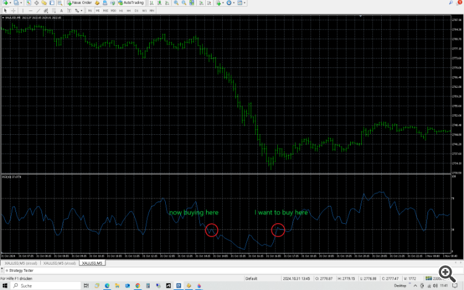The width and height of the screenshot is (464, 290).
Task: Expand the periodicity dropdown arrow
Action: tap(233, 3)
